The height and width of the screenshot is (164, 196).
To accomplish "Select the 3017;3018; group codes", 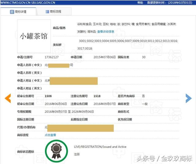I will click(85, 49).
